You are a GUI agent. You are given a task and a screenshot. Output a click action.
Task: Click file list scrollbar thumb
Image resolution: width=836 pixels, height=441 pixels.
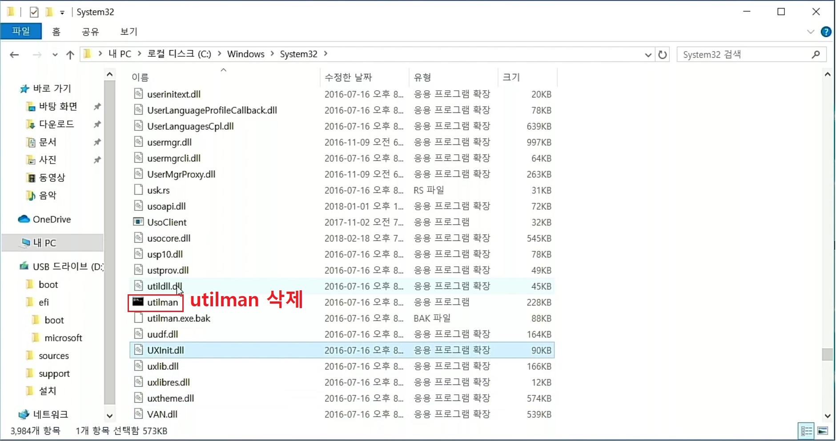828,354
